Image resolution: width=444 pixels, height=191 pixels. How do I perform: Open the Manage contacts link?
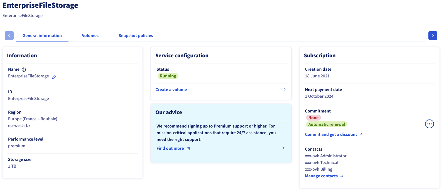point(321,176)
